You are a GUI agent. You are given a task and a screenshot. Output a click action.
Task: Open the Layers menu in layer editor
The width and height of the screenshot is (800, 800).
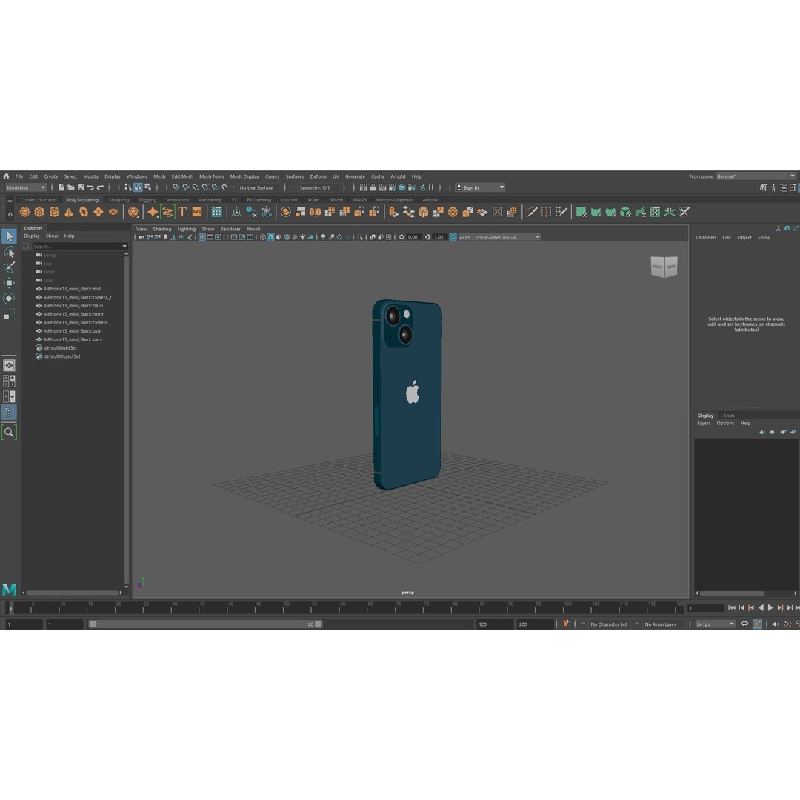coord(704,424)
